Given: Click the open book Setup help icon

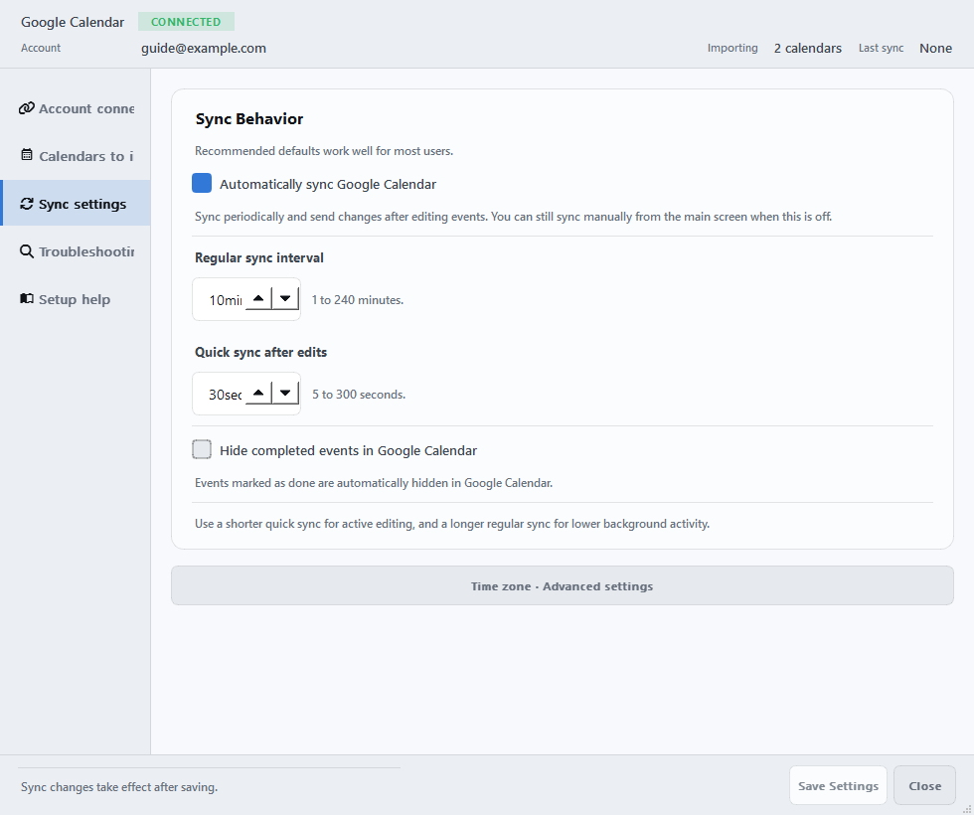Looking at the screenshot, I should pos(26,299).
